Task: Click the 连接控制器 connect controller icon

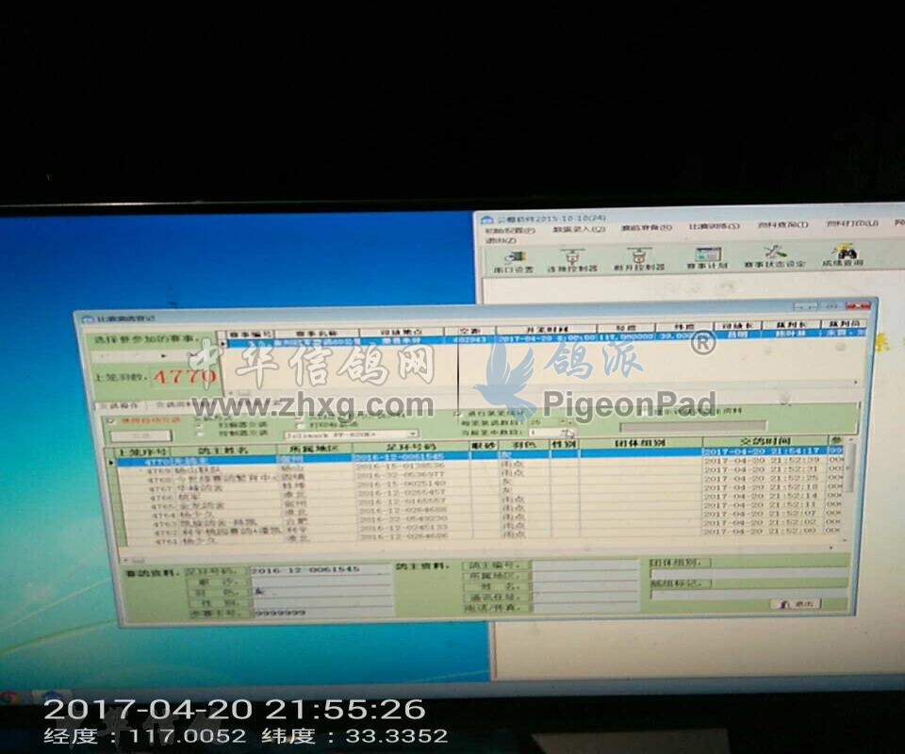Action: [x=572, y=260]
